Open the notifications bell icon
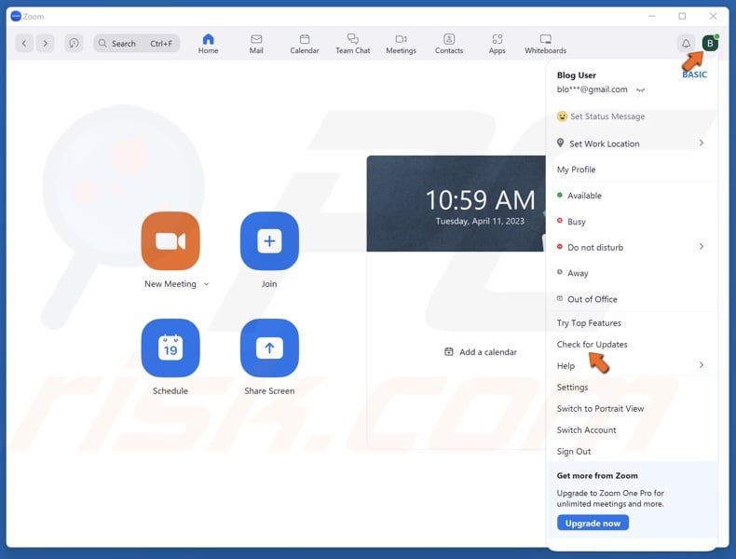736x559 pixels. pos(687,44)
